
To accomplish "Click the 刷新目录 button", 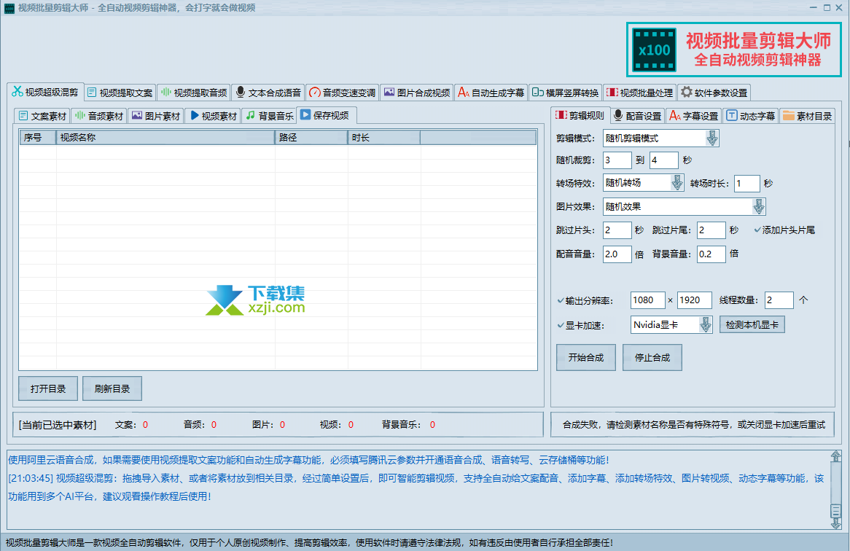I will (112, 388).
